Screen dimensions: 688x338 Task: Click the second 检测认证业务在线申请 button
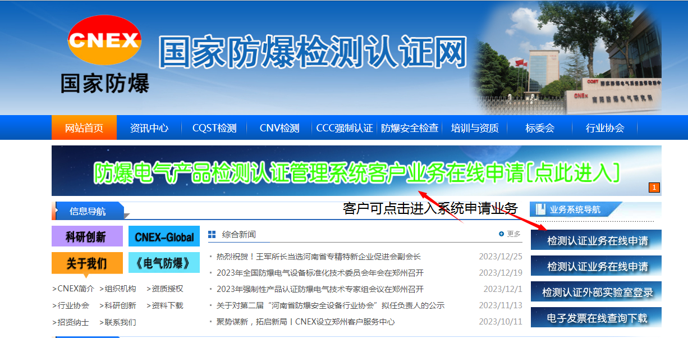pyautogui.click(x=596, y=266)
